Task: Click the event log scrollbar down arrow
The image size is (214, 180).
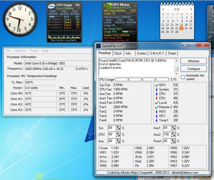Action: click(x=176, y=74)
